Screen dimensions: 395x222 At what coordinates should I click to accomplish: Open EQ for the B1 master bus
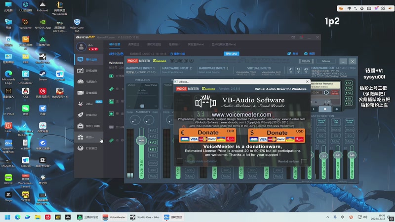pyautogui.click(x=336, y=135)
